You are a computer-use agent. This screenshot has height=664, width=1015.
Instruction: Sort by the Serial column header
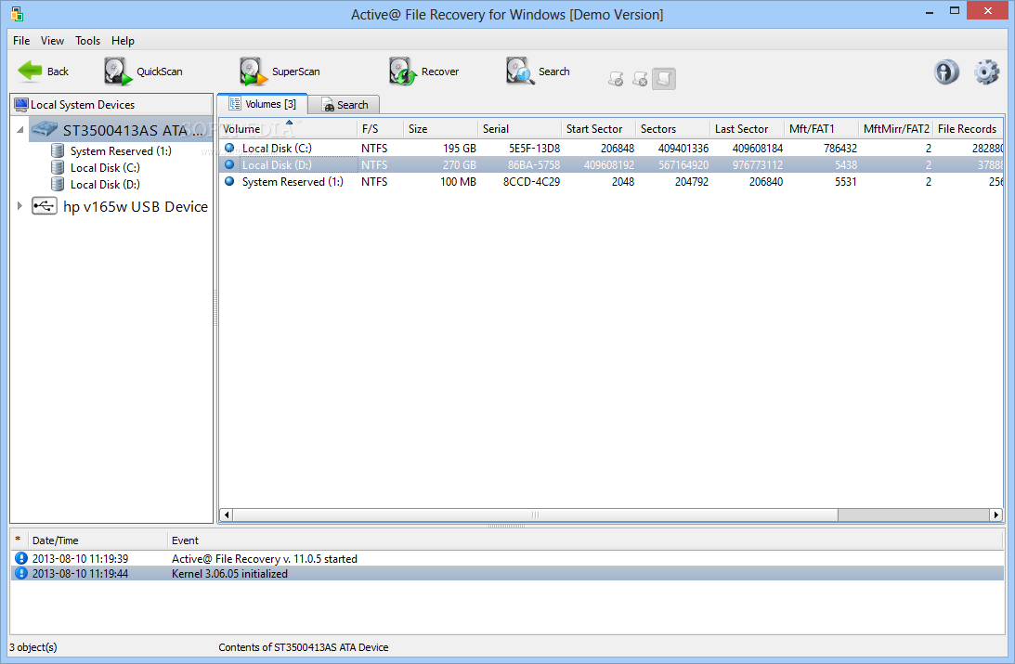(x=520, y=129)
